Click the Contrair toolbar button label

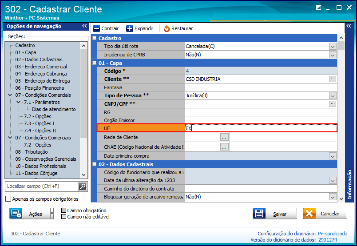click(110, 28)
